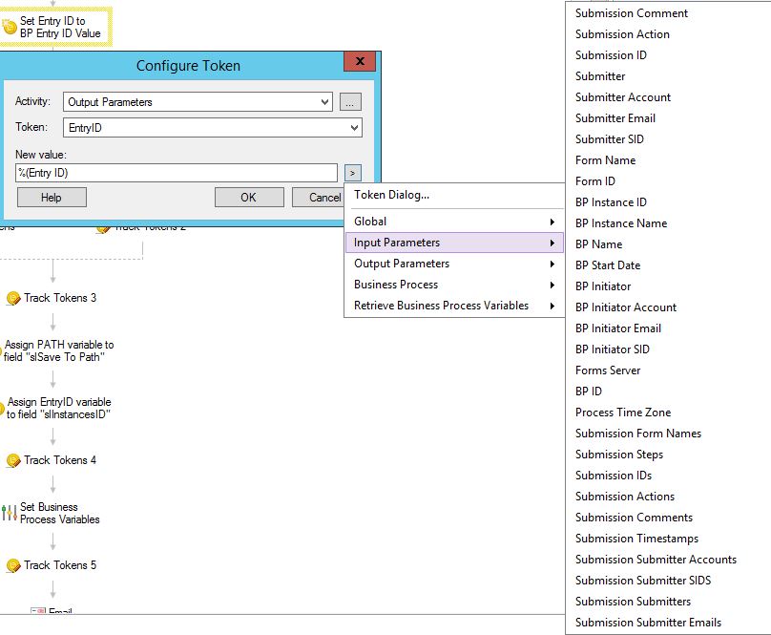Click the Track Tokens 2 activity icon
The height and width of the screenshot is (635, 771).
(x=103, y=228)
